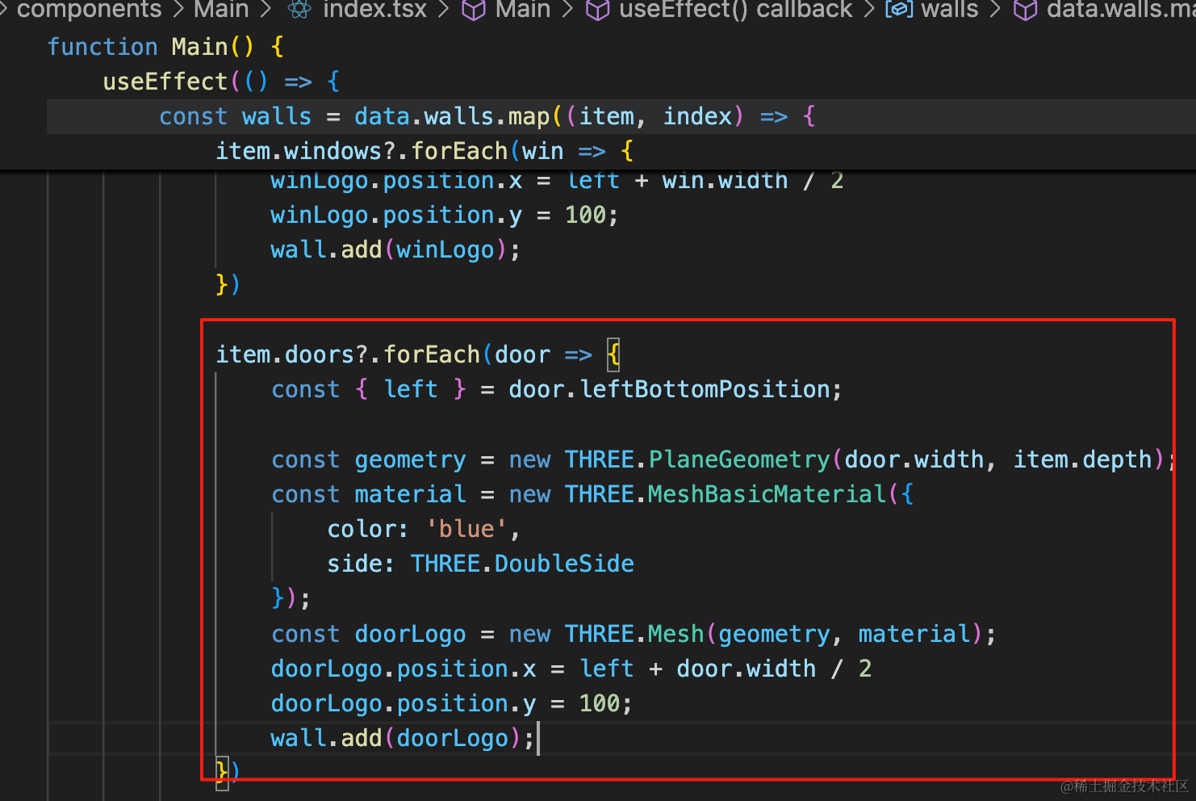Click the sticky line 'function Main() {'
1196x801 pixels.
(165, 47)
